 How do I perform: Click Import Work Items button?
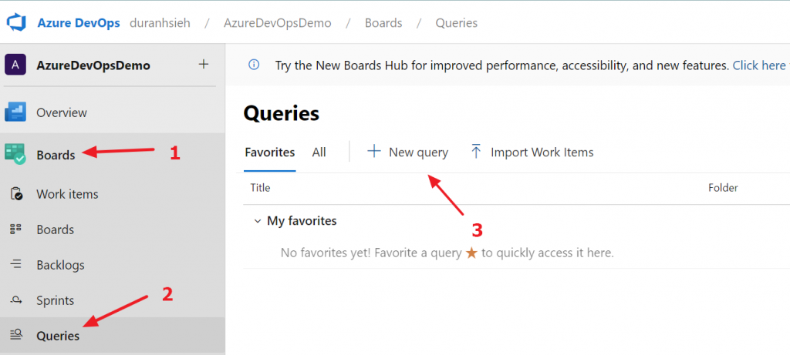point(532,152)
